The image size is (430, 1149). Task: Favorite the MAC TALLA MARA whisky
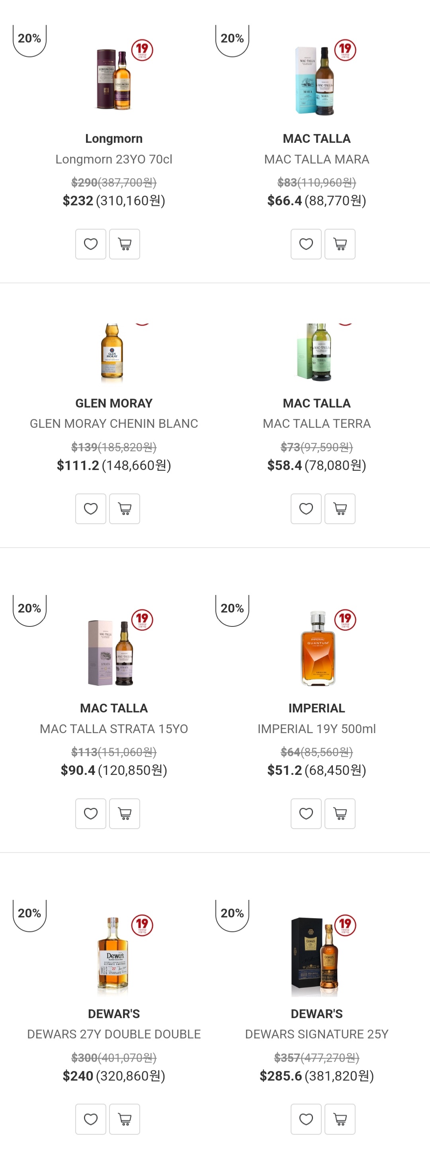coord(306,244)
